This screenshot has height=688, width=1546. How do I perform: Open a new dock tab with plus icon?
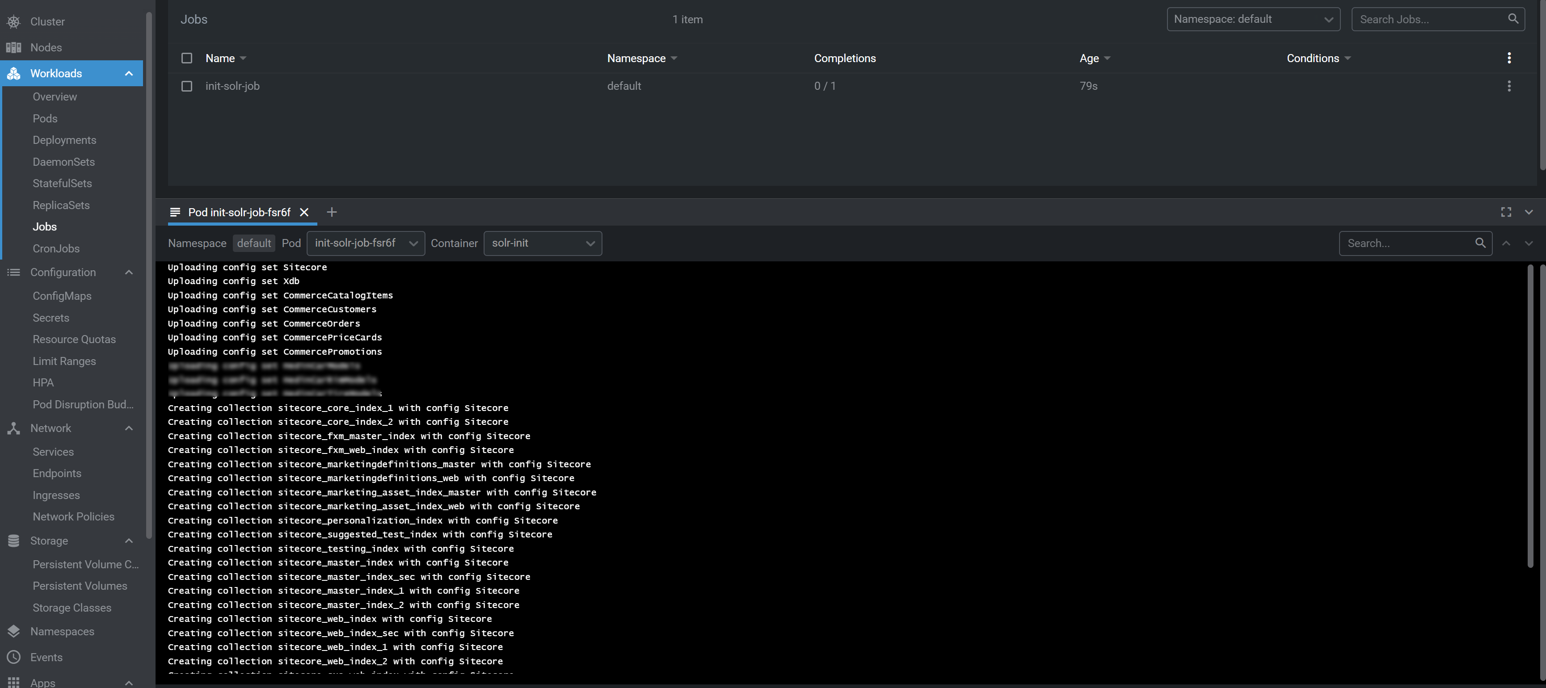[332, 212]
